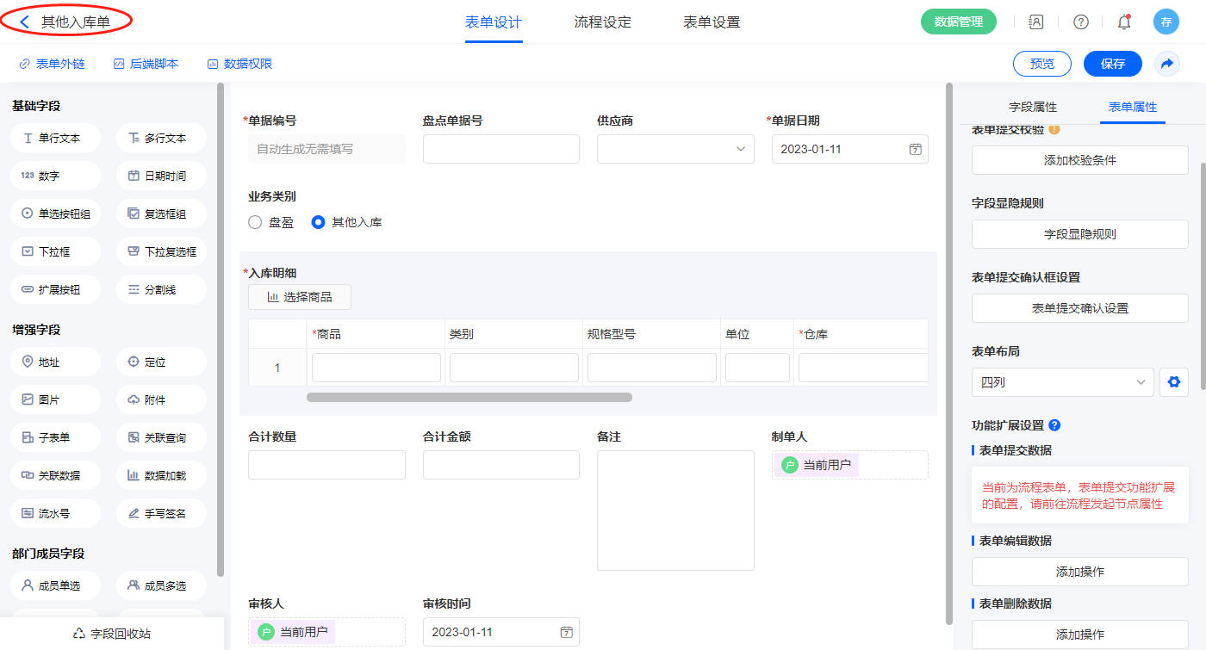Open the 四列 form layout dropdown
The height and width of the screenshot is (650, 1206).
1062,382
